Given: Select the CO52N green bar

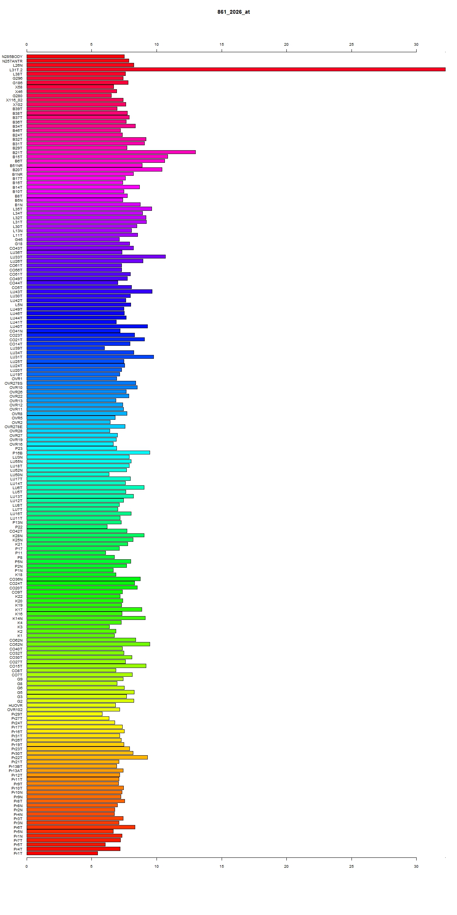Looking at the screenshot, I should point(88,644).
